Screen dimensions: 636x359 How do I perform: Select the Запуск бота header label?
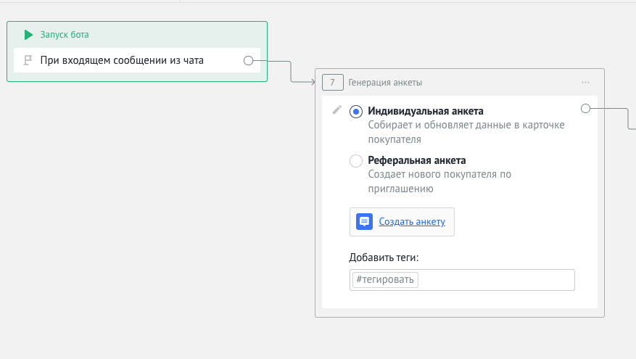(x=65, y=35)
